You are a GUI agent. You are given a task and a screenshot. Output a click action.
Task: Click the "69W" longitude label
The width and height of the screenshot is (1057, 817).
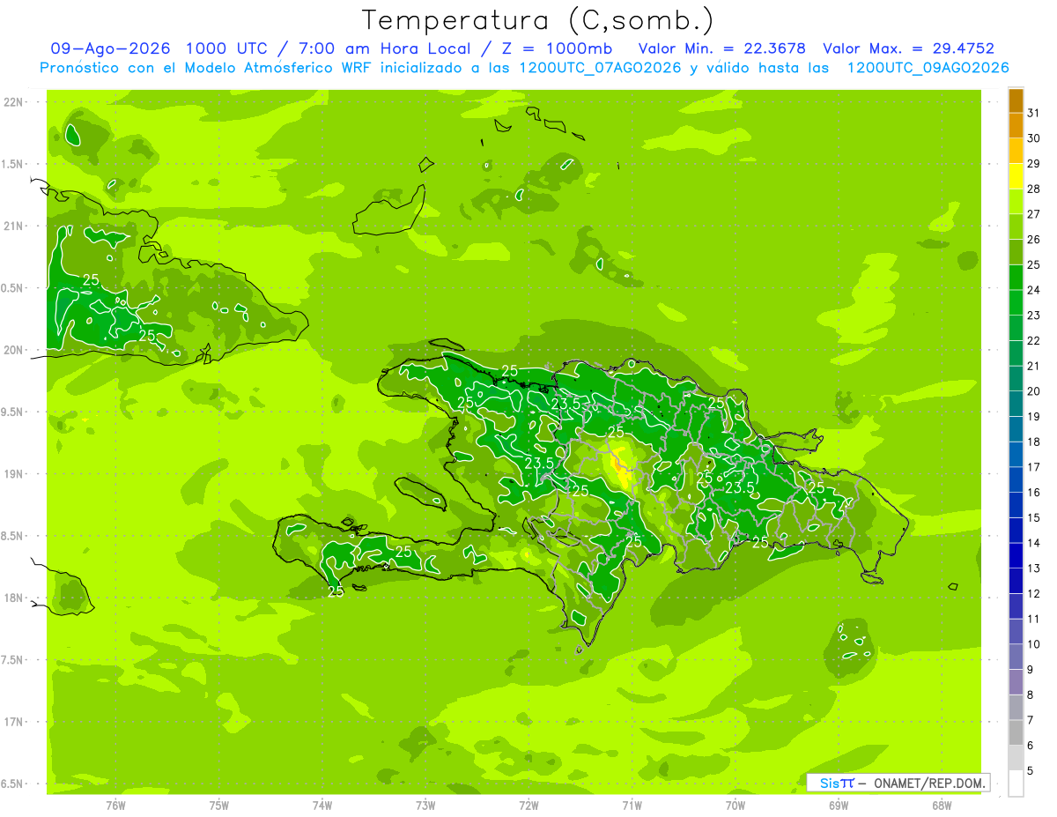[x=839, y=806]
